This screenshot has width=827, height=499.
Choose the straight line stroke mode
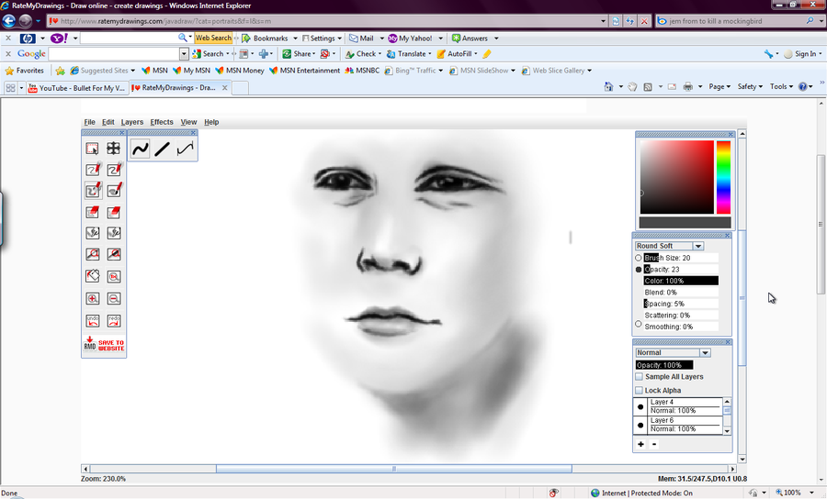163,149
